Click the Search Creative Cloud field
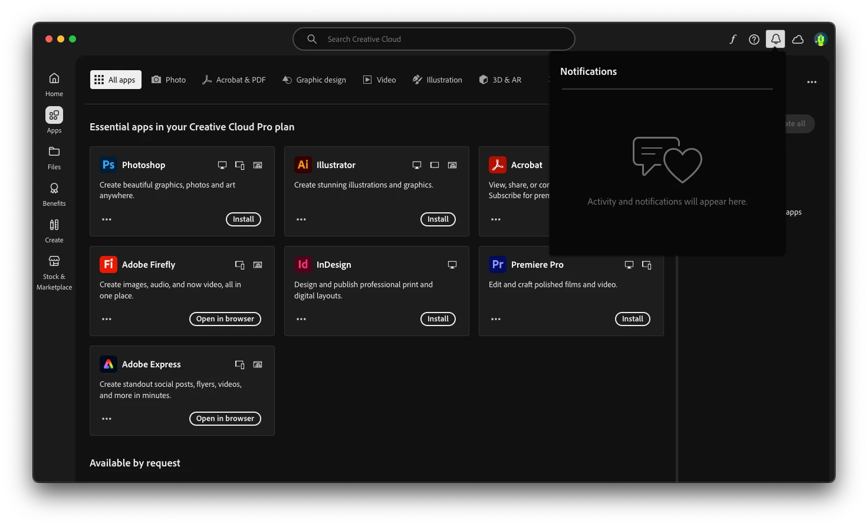This screenshot has height=526, width=868. [x=434, y=39]
